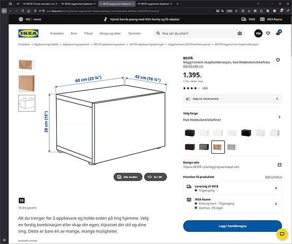Go forward using browser forward arrow
The width and height of the screenshot is (292, 244).
[16, 11]
